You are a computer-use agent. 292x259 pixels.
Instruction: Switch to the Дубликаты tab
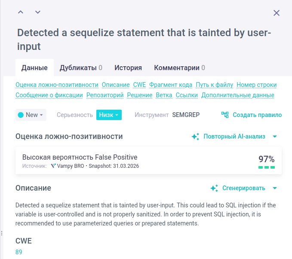tap(81, 68)
